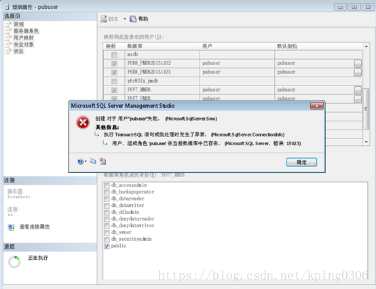Check the db_ddladmin role
Screen dimensions: 376x289
coord(107,212)
